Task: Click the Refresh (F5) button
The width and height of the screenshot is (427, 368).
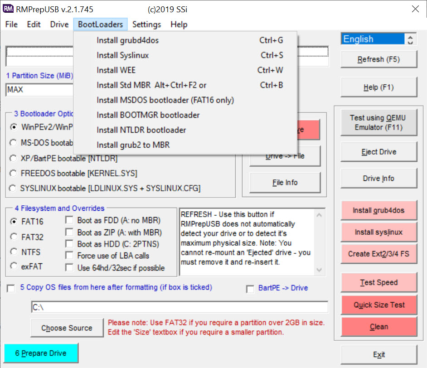Action: coord(378,59)
